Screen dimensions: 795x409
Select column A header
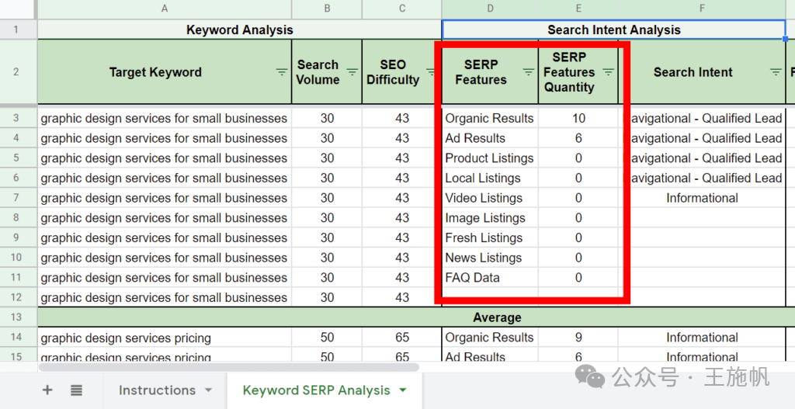165,9
